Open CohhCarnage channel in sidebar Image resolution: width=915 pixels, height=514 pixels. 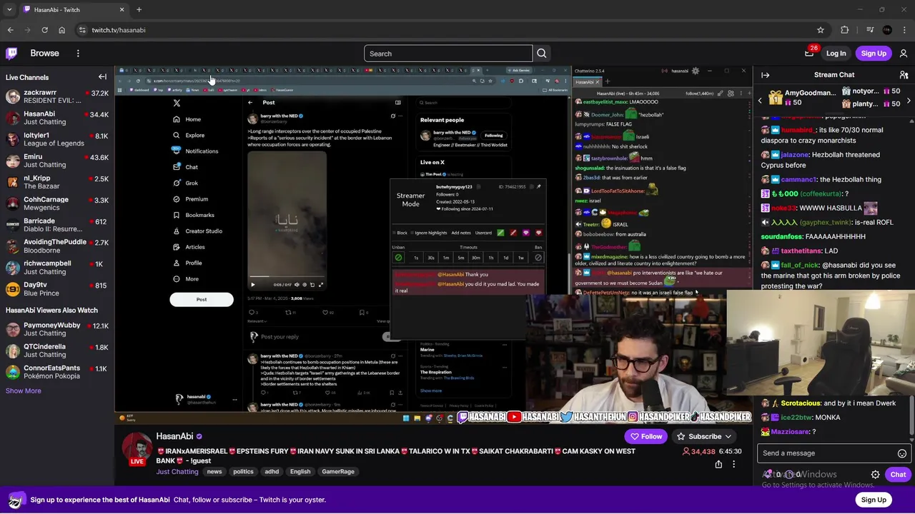(57, 203)
